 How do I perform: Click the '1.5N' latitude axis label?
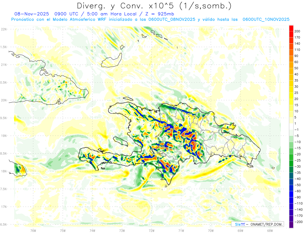click(4, 47)
